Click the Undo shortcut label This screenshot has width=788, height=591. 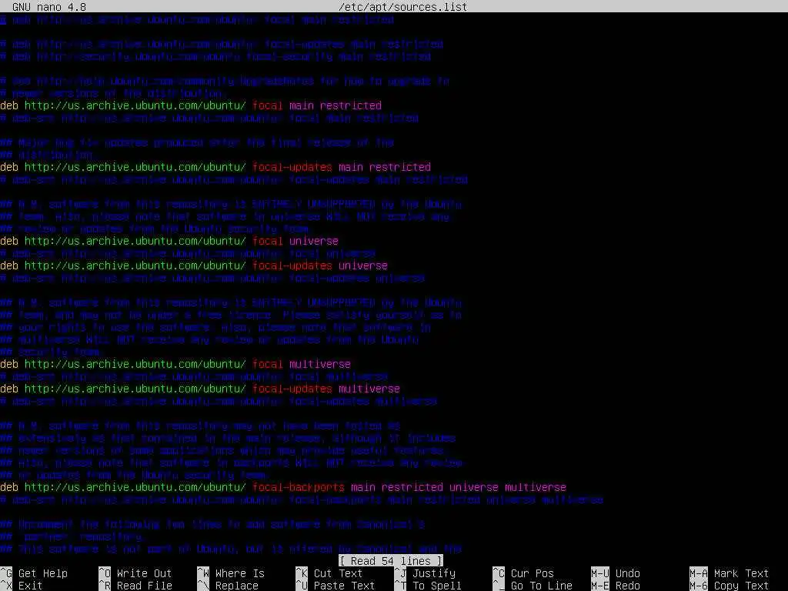point(628,573)
